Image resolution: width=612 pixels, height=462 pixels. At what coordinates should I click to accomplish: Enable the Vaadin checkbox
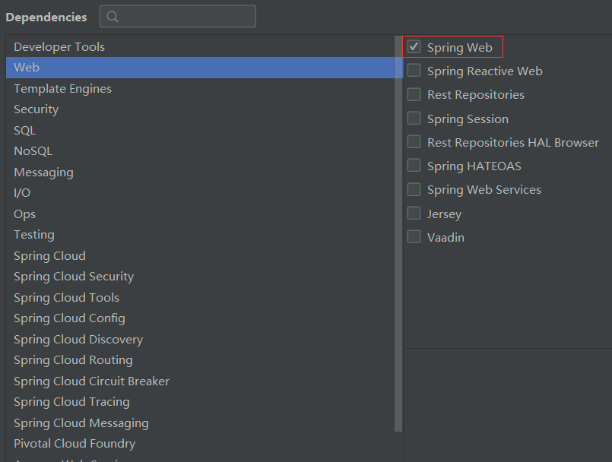coord(414,237)
